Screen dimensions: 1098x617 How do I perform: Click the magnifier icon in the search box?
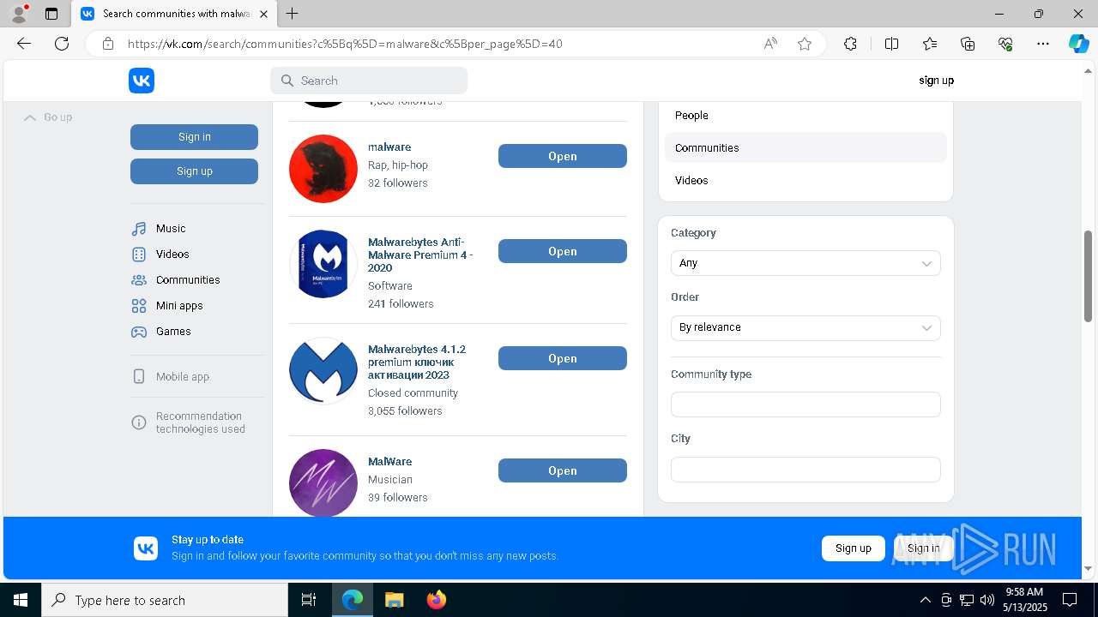click(x=287, y=81)
